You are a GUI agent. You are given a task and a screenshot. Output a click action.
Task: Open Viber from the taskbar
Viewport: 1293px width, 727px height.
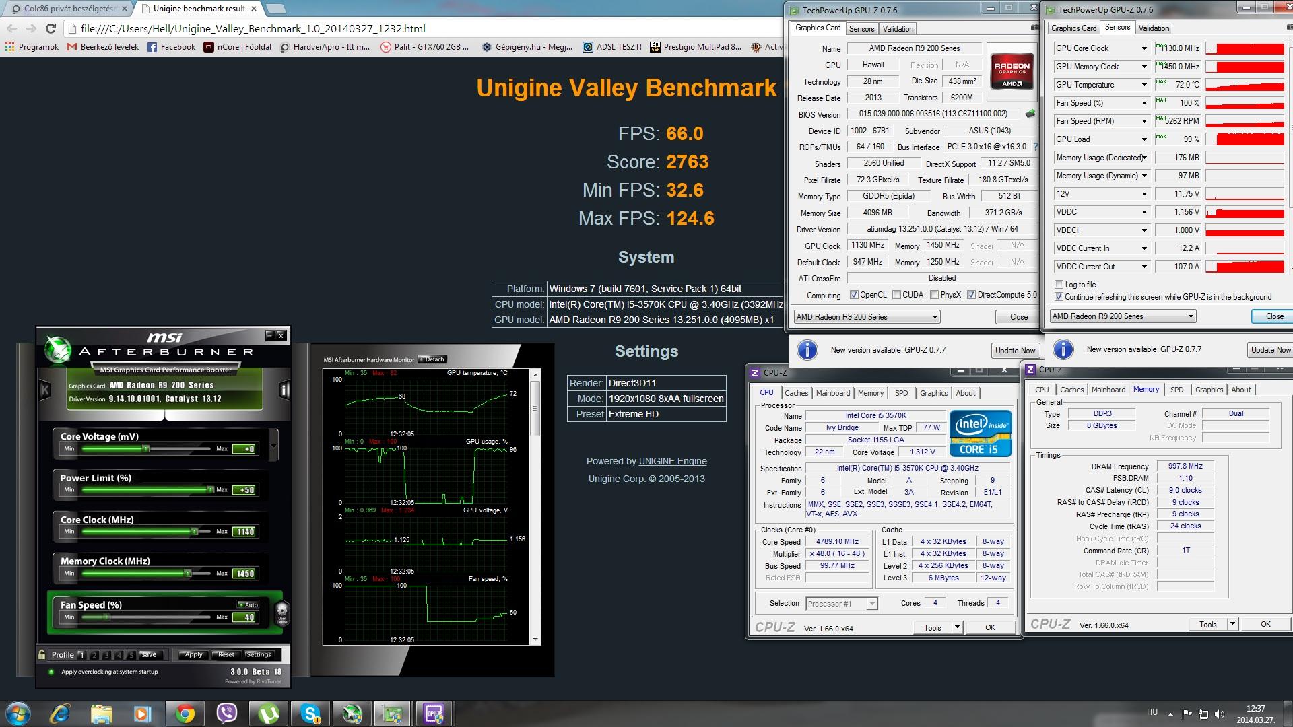[227, 714]
